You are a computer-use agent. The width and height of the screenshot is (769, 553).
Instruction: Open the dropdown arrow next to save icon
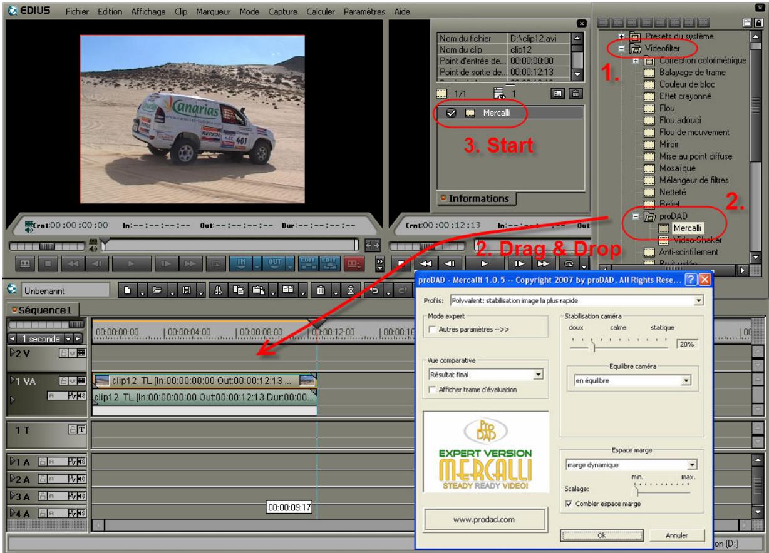tap(201, 290)
